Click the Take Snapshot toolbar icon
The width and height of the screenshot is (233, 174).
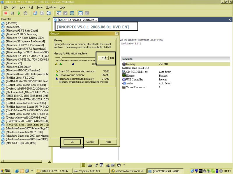coord(35,13)
